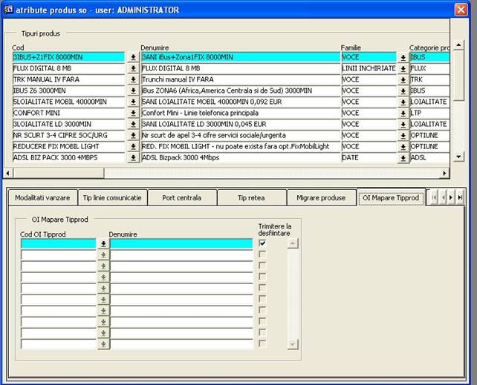477x385 pixels.
Task: Open the first Cod OI Tipprod list button
Action: click(x=103, y=243)
